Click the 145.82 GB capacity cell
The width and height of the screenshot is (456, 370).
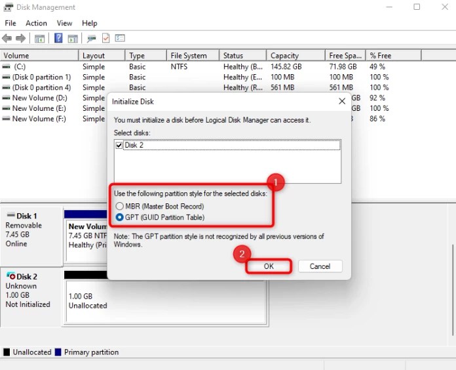click(286, 67)
